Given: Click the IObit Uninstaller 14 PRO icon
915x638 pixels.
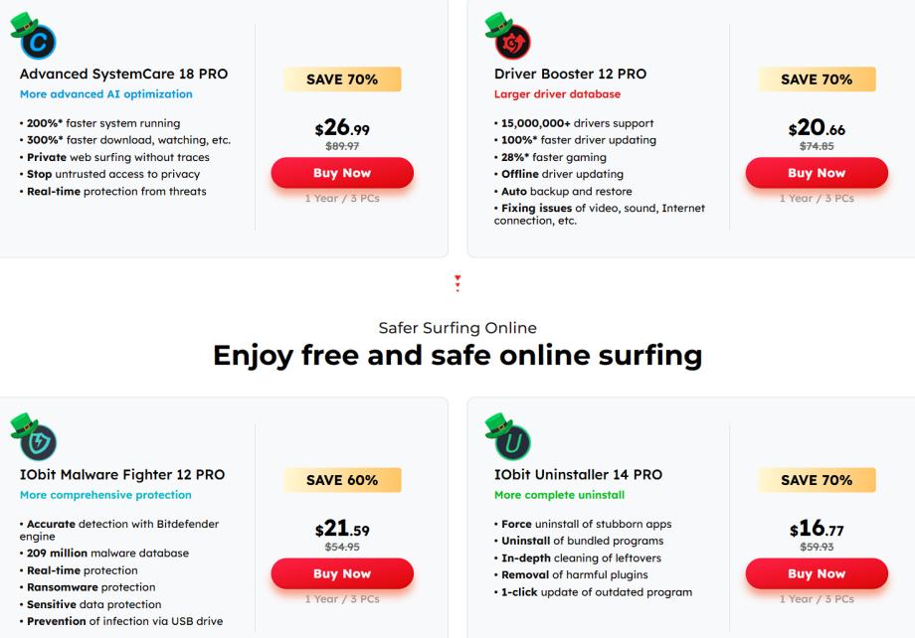Looking at the screenshot, I should click(x=513, y=442).
